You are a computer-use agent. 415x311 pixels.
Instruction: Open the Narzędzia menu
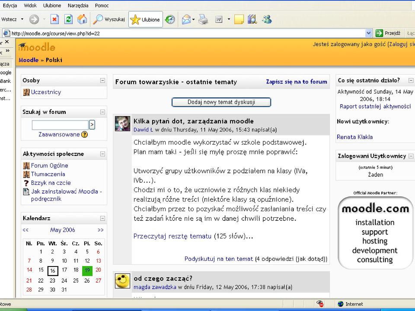click(78, 5)
